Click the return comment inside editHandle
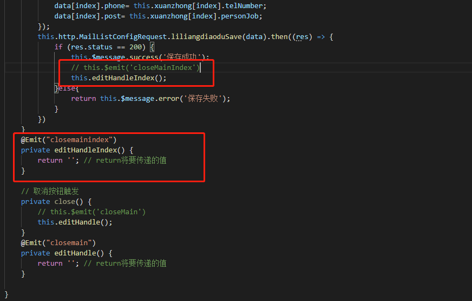The width and height of the screenshot is (472, 301). [125, 263]
